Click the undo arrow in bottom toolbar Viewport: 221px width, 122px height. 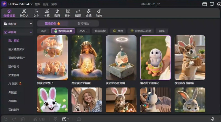click(6, 119)
